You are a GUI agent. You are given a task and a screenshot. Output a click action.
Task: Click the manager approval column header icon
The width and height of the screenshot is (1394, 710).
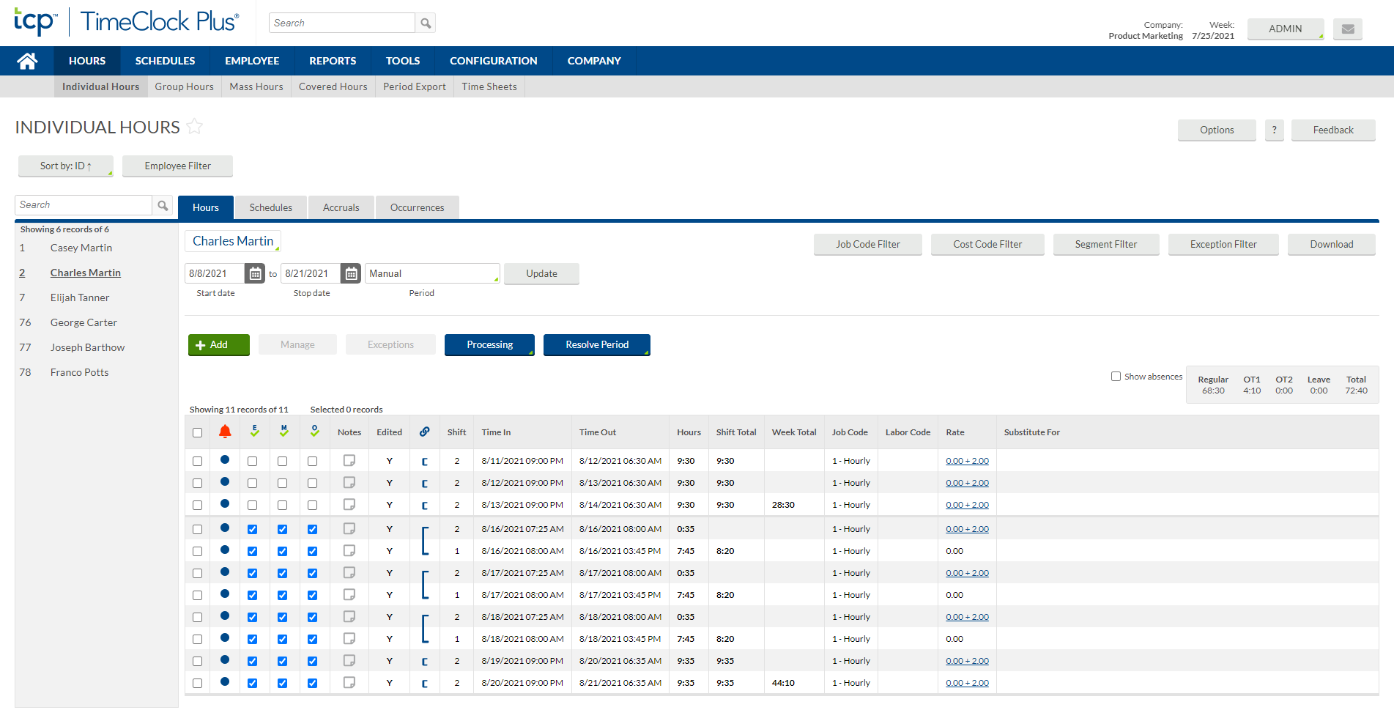[283, 432]
